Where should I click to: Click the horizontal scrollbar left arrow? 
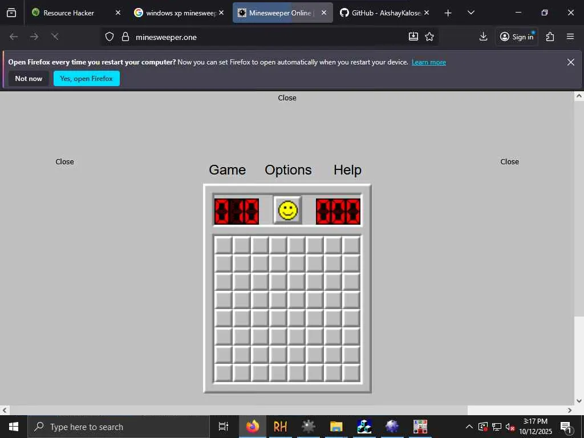point(5,410)
